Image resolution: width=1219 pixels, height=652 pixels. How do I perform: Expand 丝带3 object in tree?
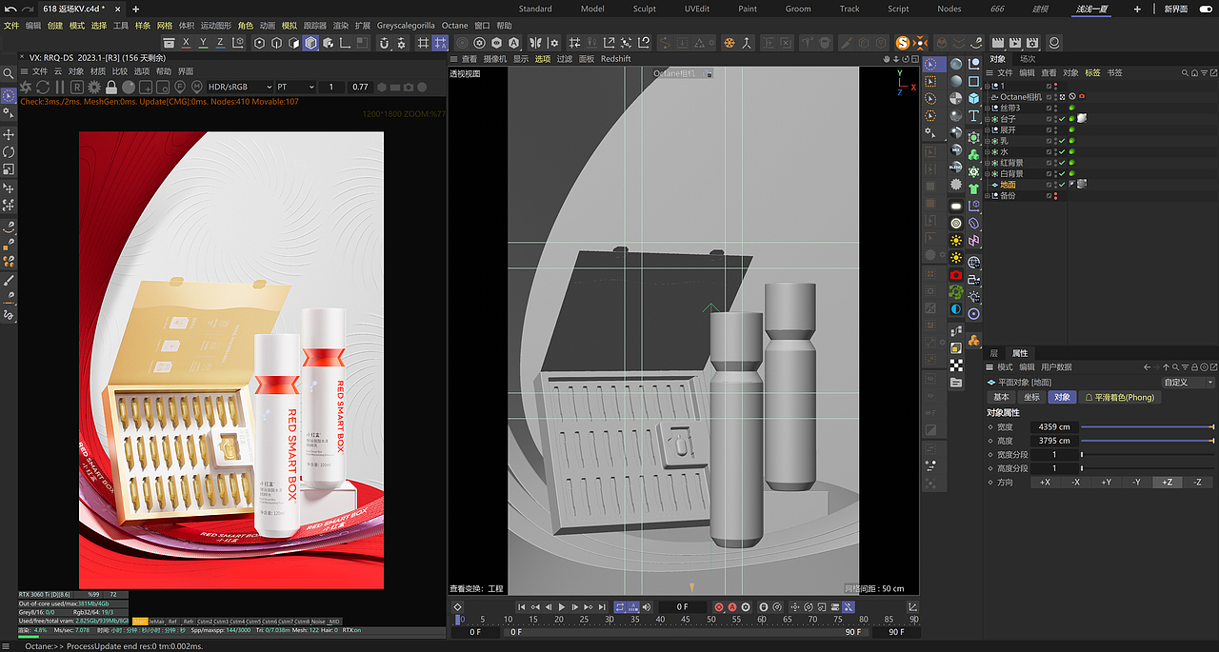click(x=988, y=108)
